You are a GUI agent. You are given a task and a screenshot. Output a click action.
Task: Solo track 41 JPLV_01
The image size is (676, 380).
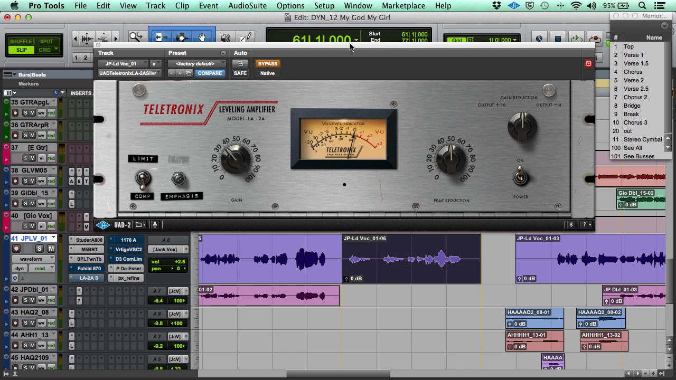[x=39, y=249]
